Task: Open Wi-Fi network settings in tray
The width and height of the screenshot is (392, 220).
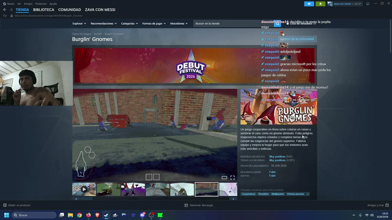Action: tap(367, 215)
